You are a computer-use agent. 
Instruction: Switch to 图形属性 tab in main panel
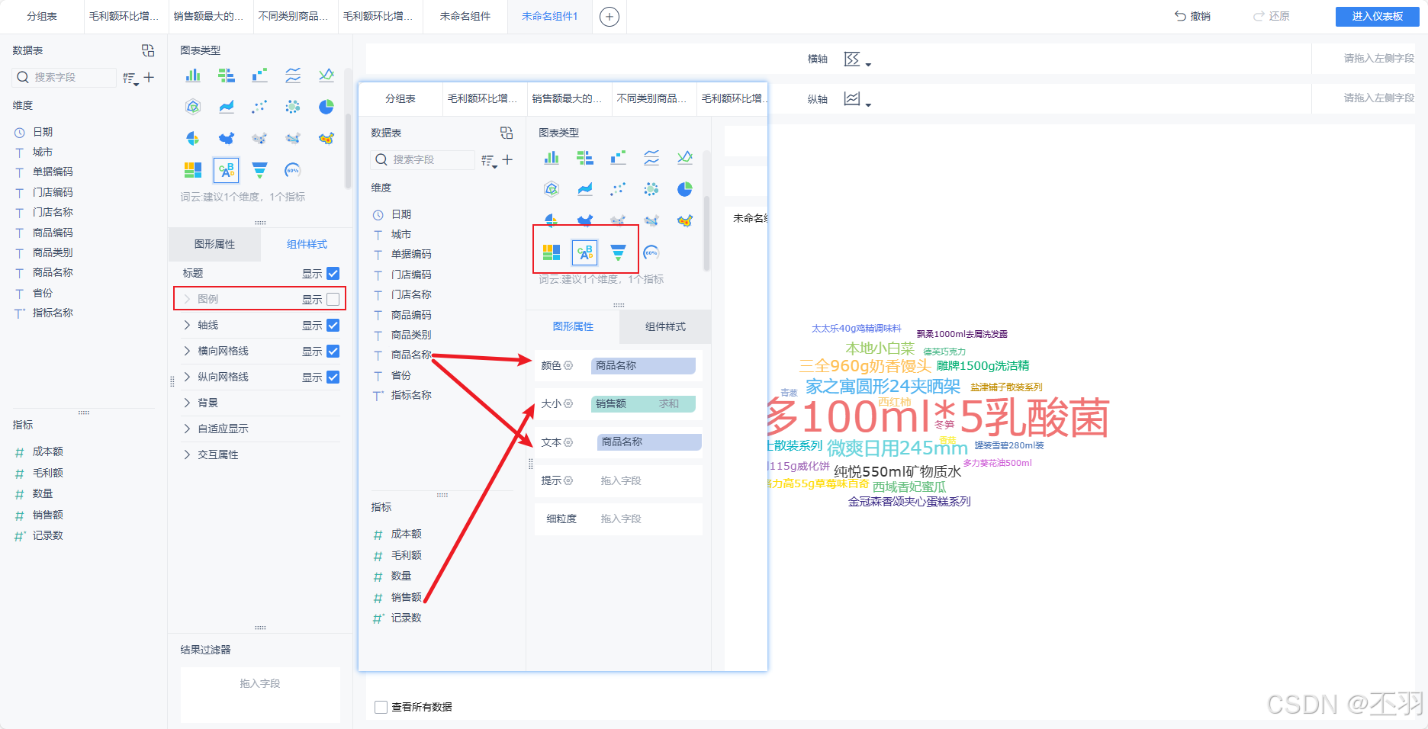pos(214,244)
